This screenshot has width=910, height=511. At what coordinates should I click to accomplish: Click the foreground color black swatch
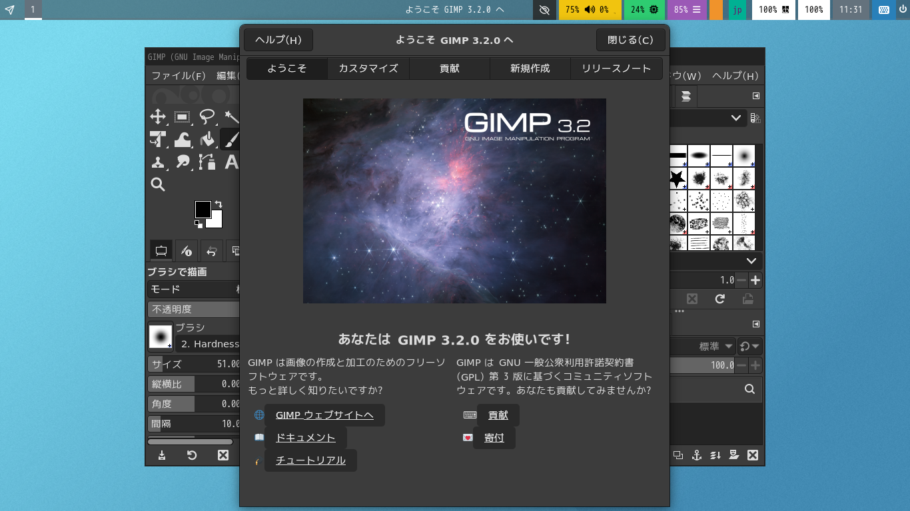point(203,209)
